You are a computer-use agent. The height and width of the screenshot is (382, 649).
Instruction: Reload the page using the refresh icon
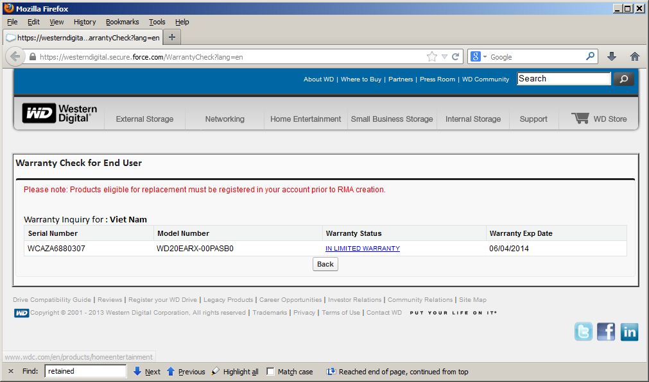(455, 56)
